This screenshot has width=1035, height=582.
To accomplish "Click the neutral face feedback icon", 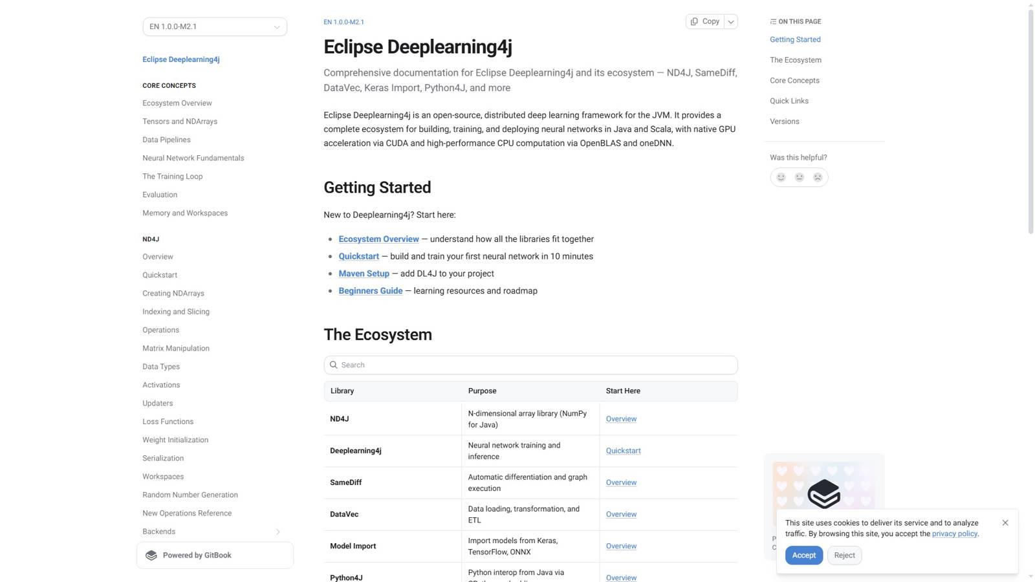I will 800,177.
